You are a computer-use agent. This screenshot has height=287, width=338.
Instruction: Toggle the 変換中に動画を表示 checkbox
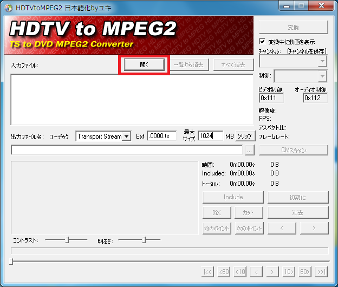click(x=263, y=42)
